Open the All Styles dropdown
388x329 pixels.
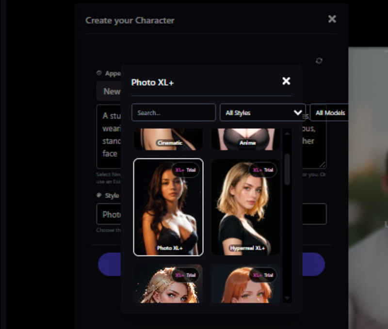262,112
